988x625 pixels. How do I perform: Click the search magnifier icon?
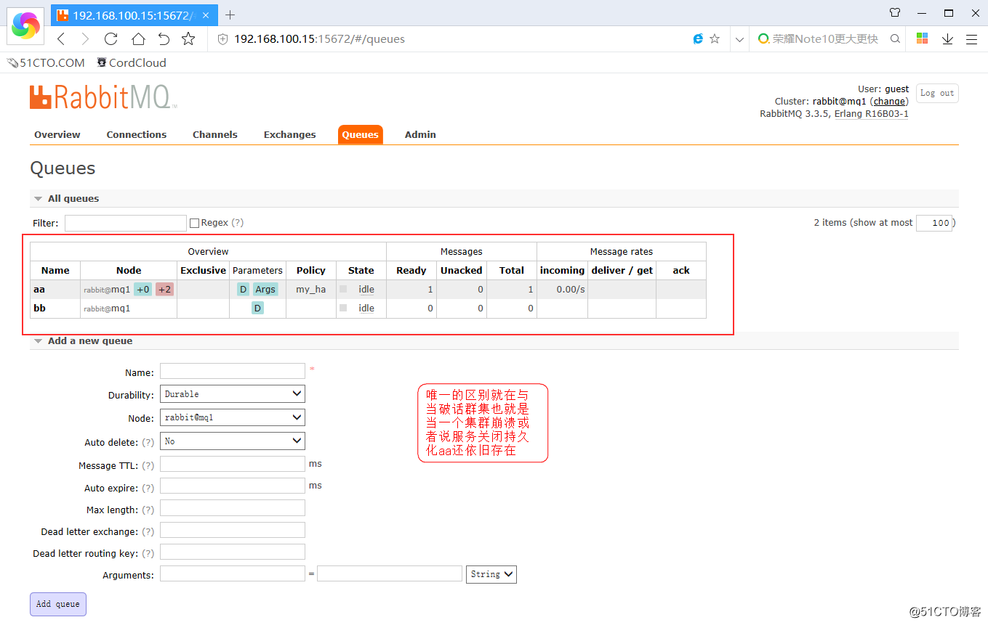896,39
